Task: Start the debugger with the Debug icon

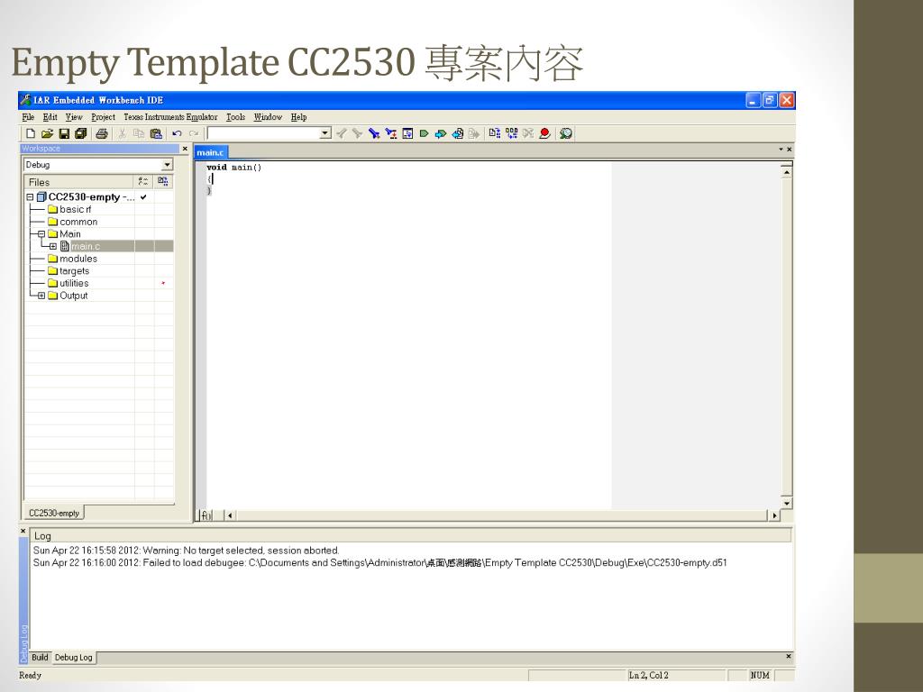Action: point(566,133)
